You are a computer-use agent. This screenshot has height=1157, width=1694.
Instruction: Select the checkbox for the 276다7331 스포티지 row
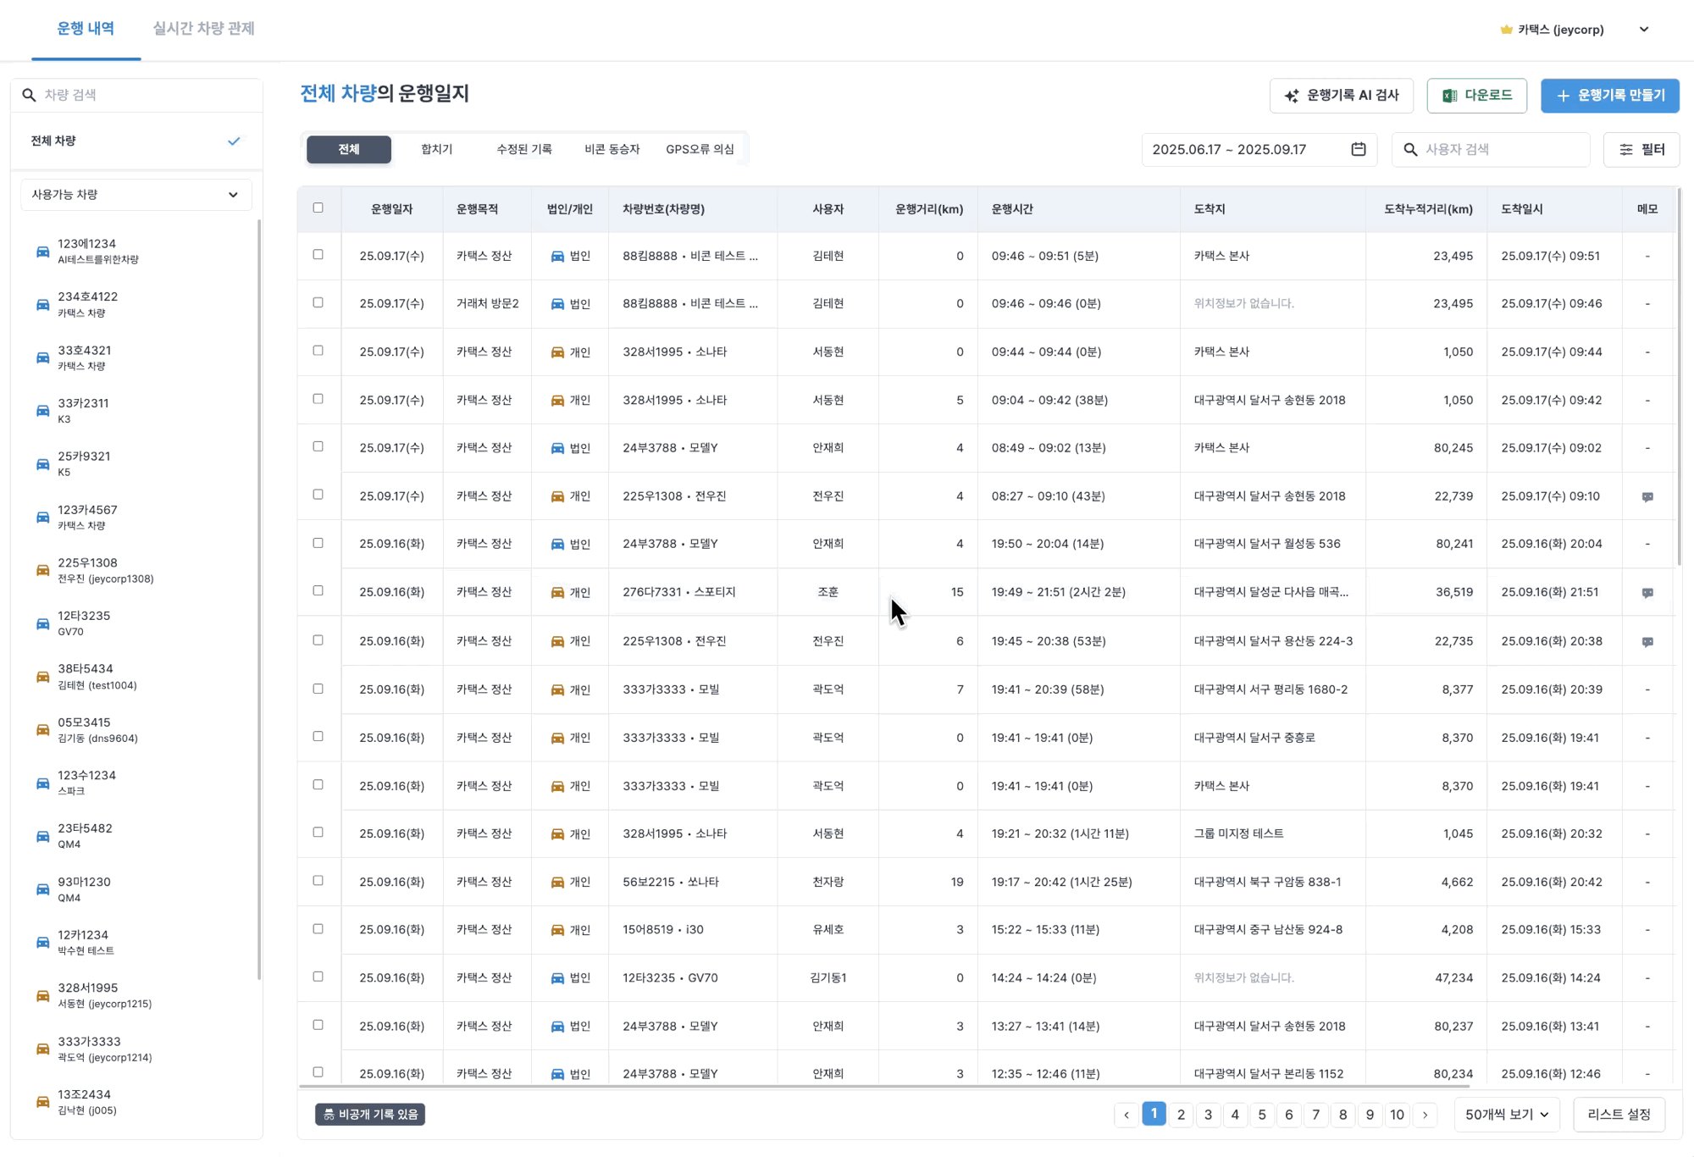pyautogui.click(x=318, y=590)
